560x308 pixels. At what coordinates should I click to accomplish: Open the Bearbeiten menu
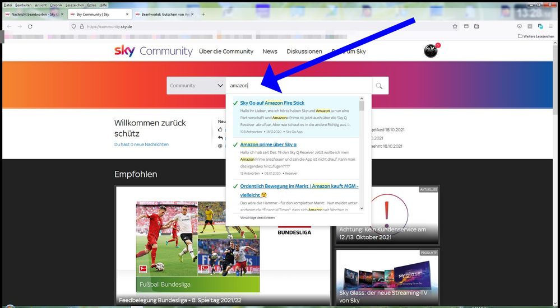23,5
